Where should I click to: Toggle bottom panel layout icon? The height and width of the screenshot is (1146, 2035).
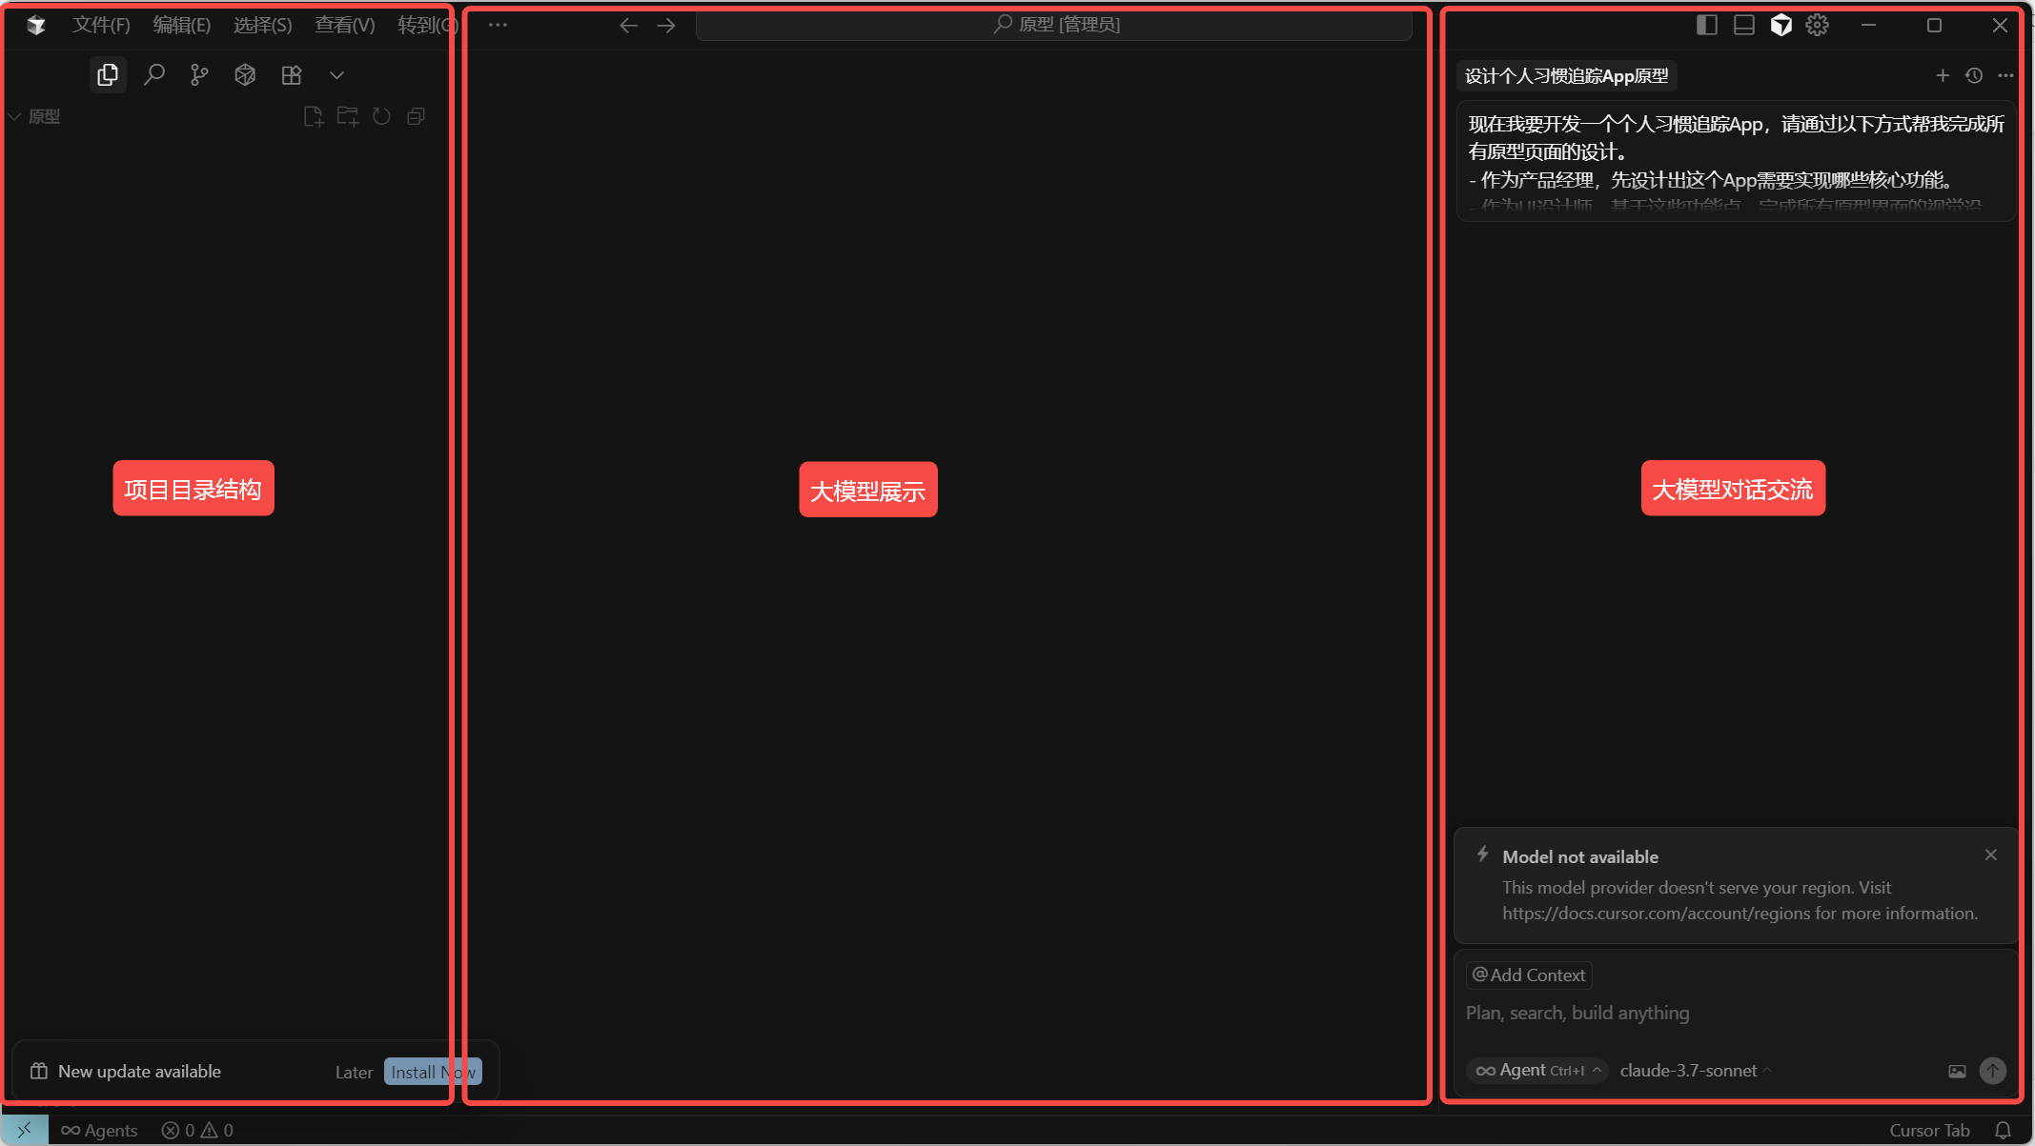(x=1743, y=25)
